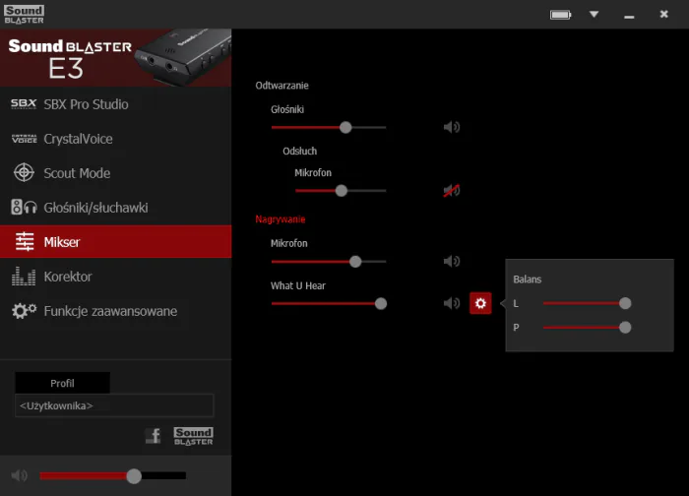Open the Sound Blaster website logo link

pos(193,436)
